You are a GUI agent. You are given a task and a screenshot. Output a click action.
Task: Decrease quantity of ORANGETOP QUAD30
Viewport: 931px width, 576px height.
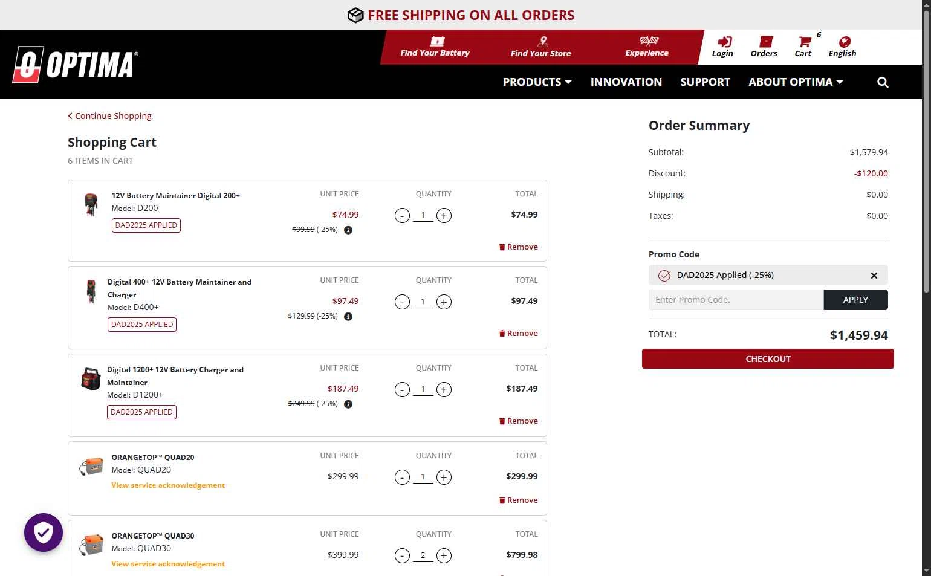(x=402, y=556)
